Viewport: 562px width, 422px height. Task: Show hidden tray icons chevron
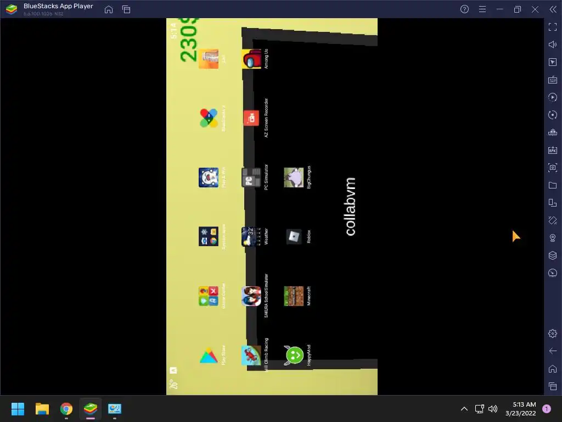[x=464, y=409]
